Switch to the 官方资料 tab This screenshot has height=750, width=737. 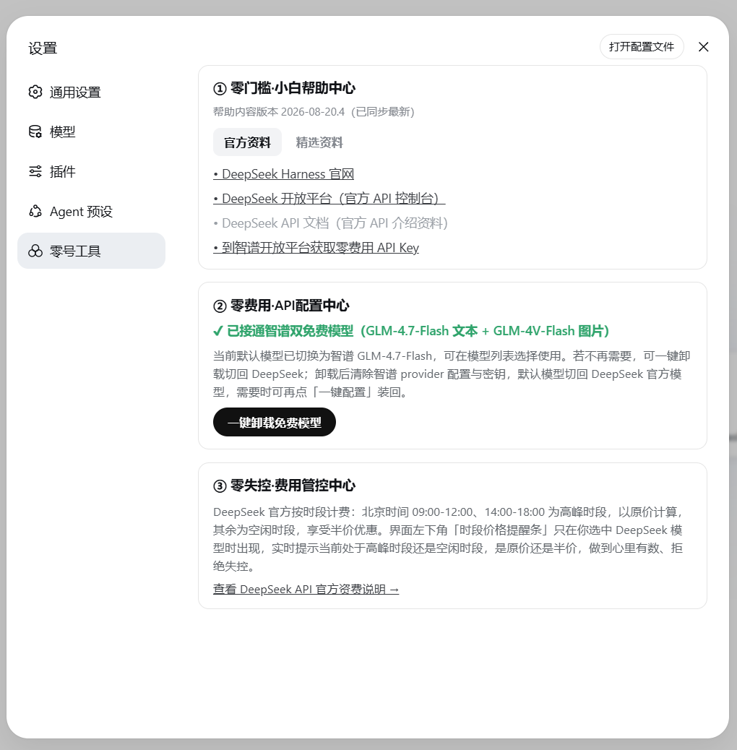(247, 142)
